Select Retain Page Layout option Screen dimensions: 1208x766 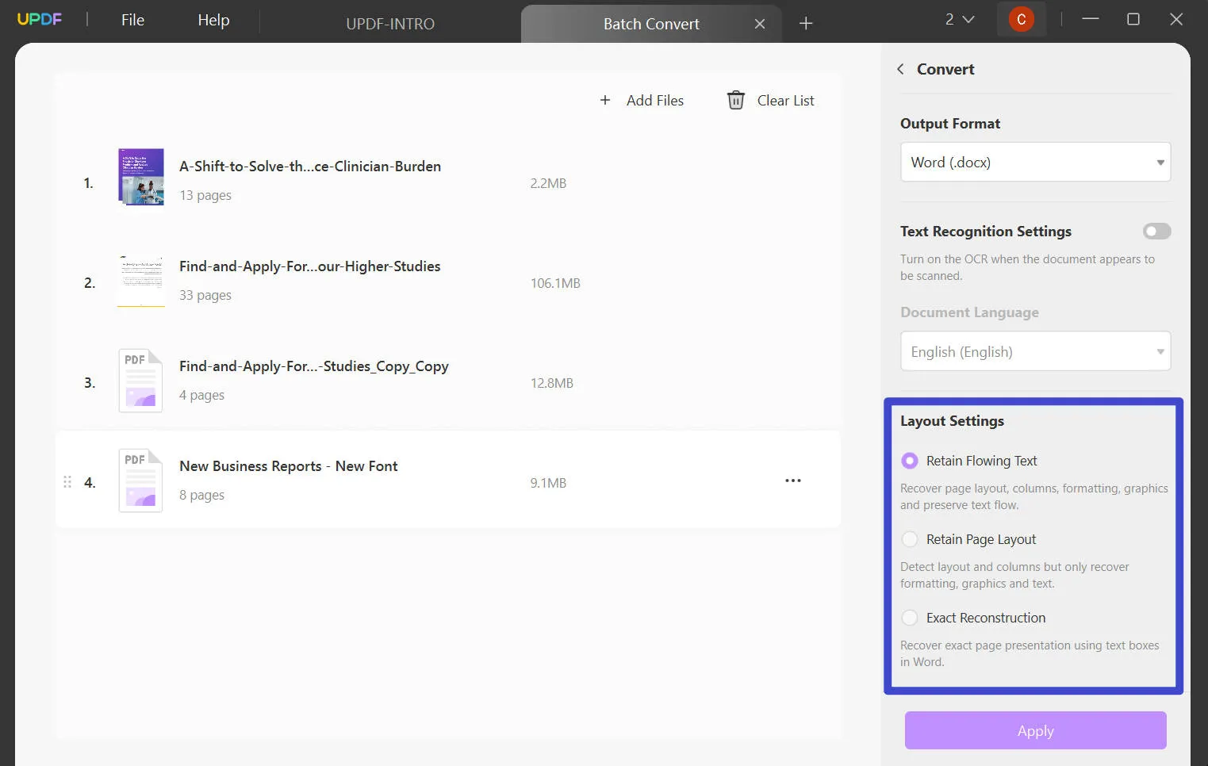point(910,539)
